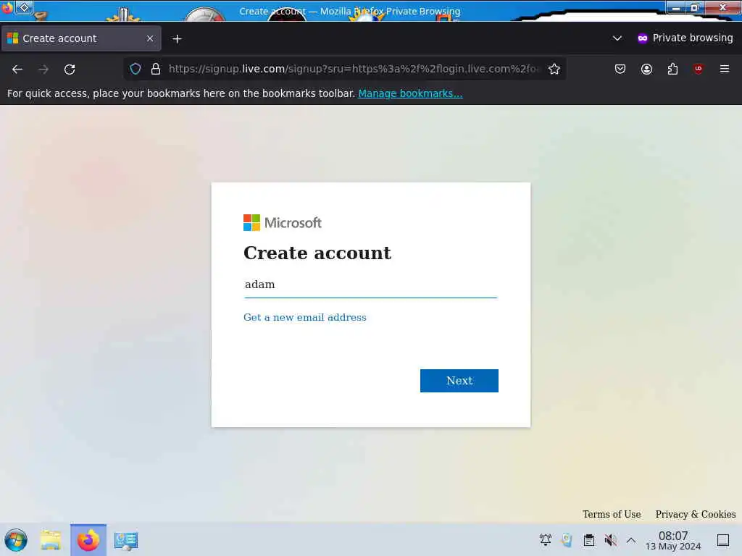Open Save to Pocket icon
Viewport: 742px width, 556px height.
coord(620,69)
